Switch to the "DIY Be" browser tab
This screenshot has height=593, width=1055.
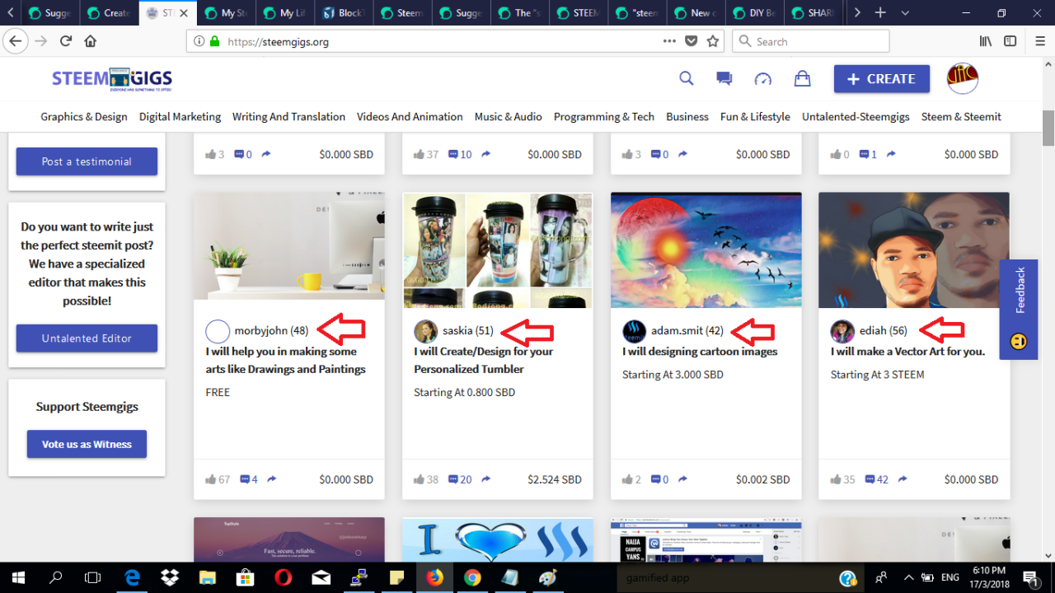tap(753, 13)
